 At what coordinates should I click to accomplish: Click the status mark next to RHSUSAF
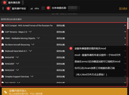[17, 70]
